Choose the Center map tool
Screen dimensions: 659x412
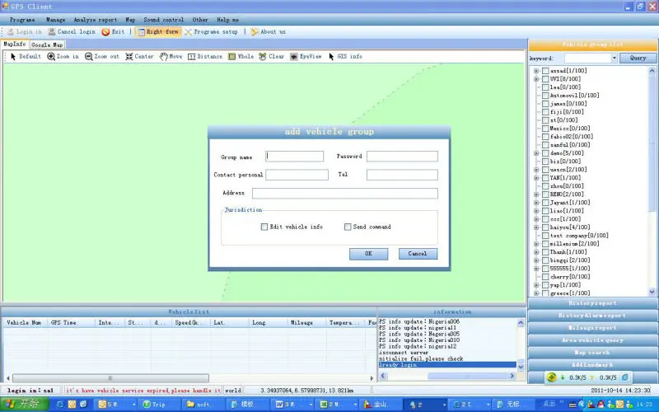[x=139, y=56]
